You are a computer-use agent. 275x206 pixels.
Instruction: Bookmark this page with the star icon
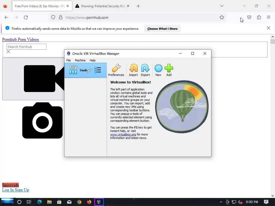(x=222, y=17)
